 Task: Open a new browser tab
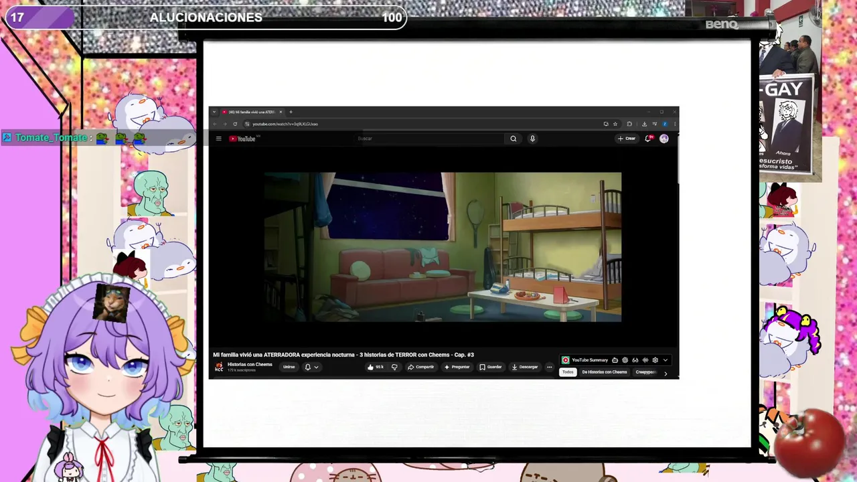coord(291,112)
